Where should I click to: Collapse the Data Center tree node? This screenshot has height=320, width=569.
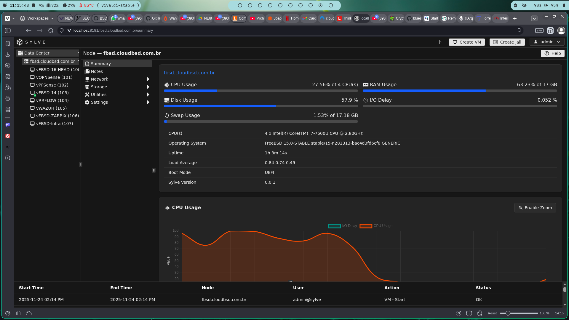point(78,53)
